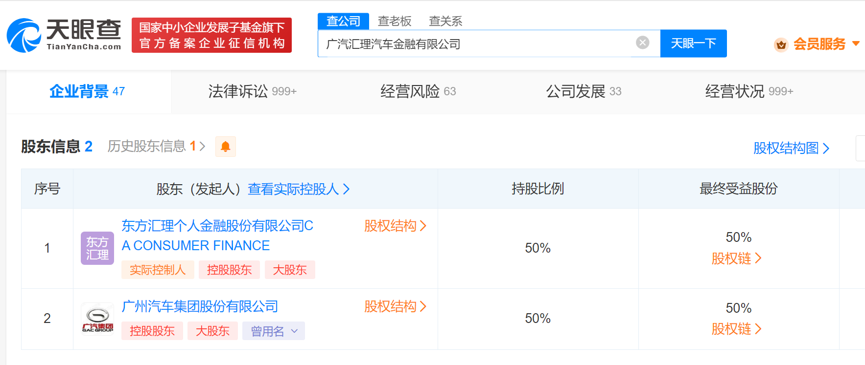
Task: Open the 股权结构图 link
Action: coord(791,148)
